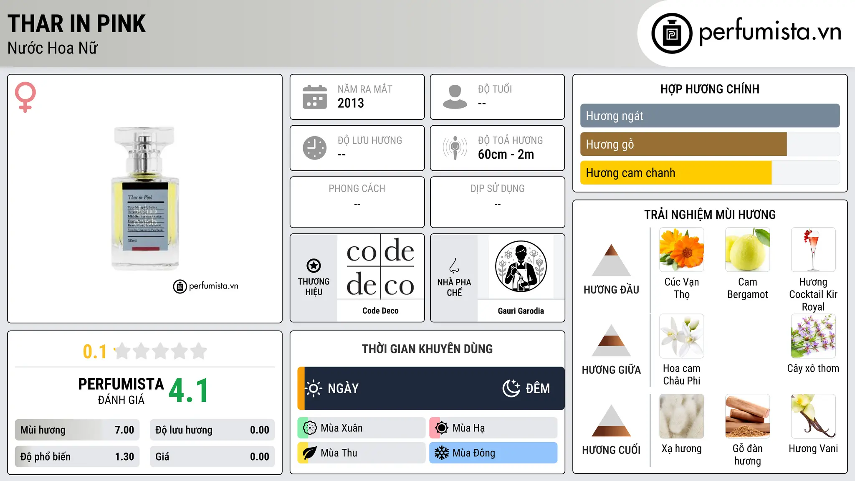
Task: Click the female gender symbol icon
Action: coord(25,97)
